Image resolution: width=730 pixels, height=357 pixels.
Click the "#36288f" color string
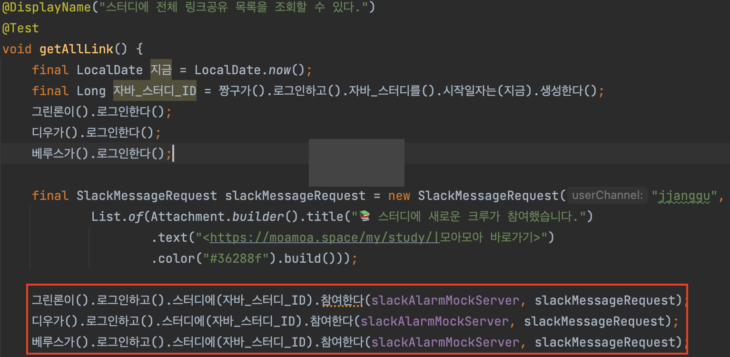pos(237,258)
